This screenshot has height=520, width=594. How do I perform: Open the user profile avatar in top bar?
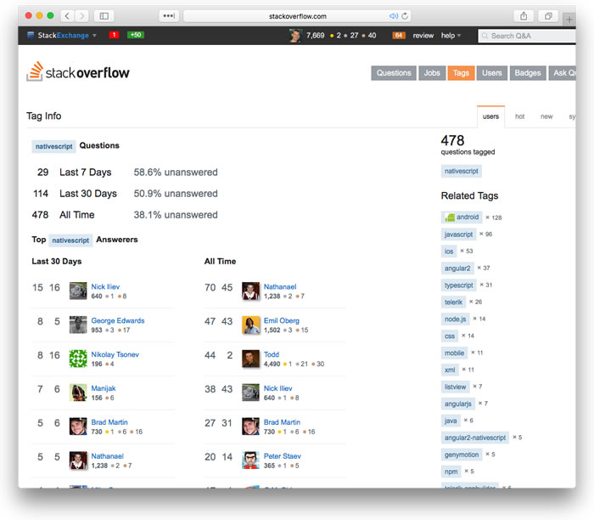point(294,36)
